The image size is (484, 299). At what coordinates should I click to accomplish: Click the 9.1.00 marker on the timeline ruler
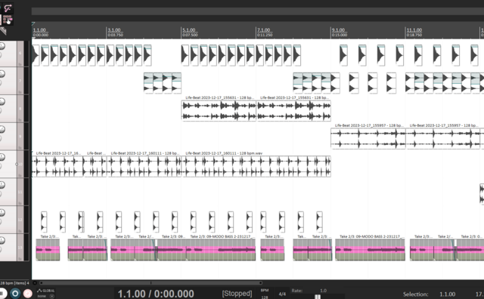pos(338,30)
